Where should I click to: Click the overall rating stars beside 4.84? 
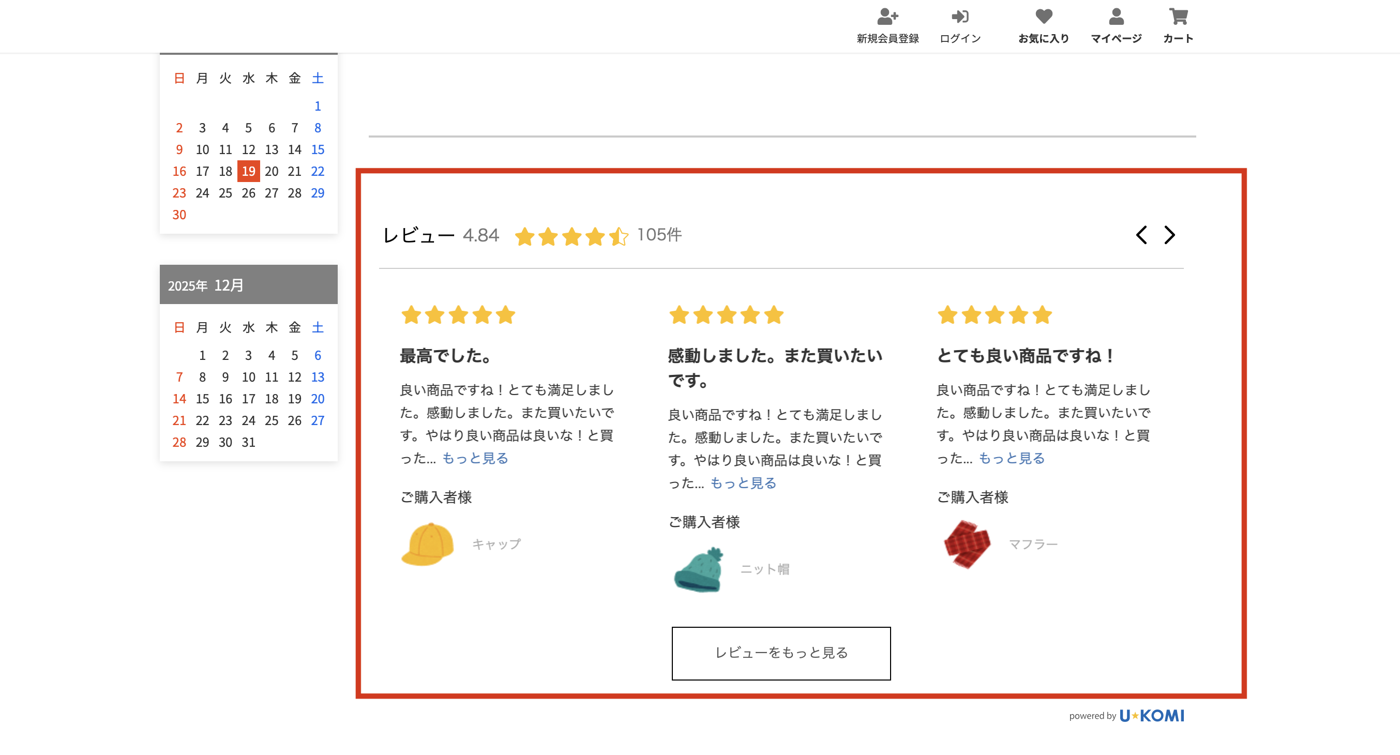571,236
